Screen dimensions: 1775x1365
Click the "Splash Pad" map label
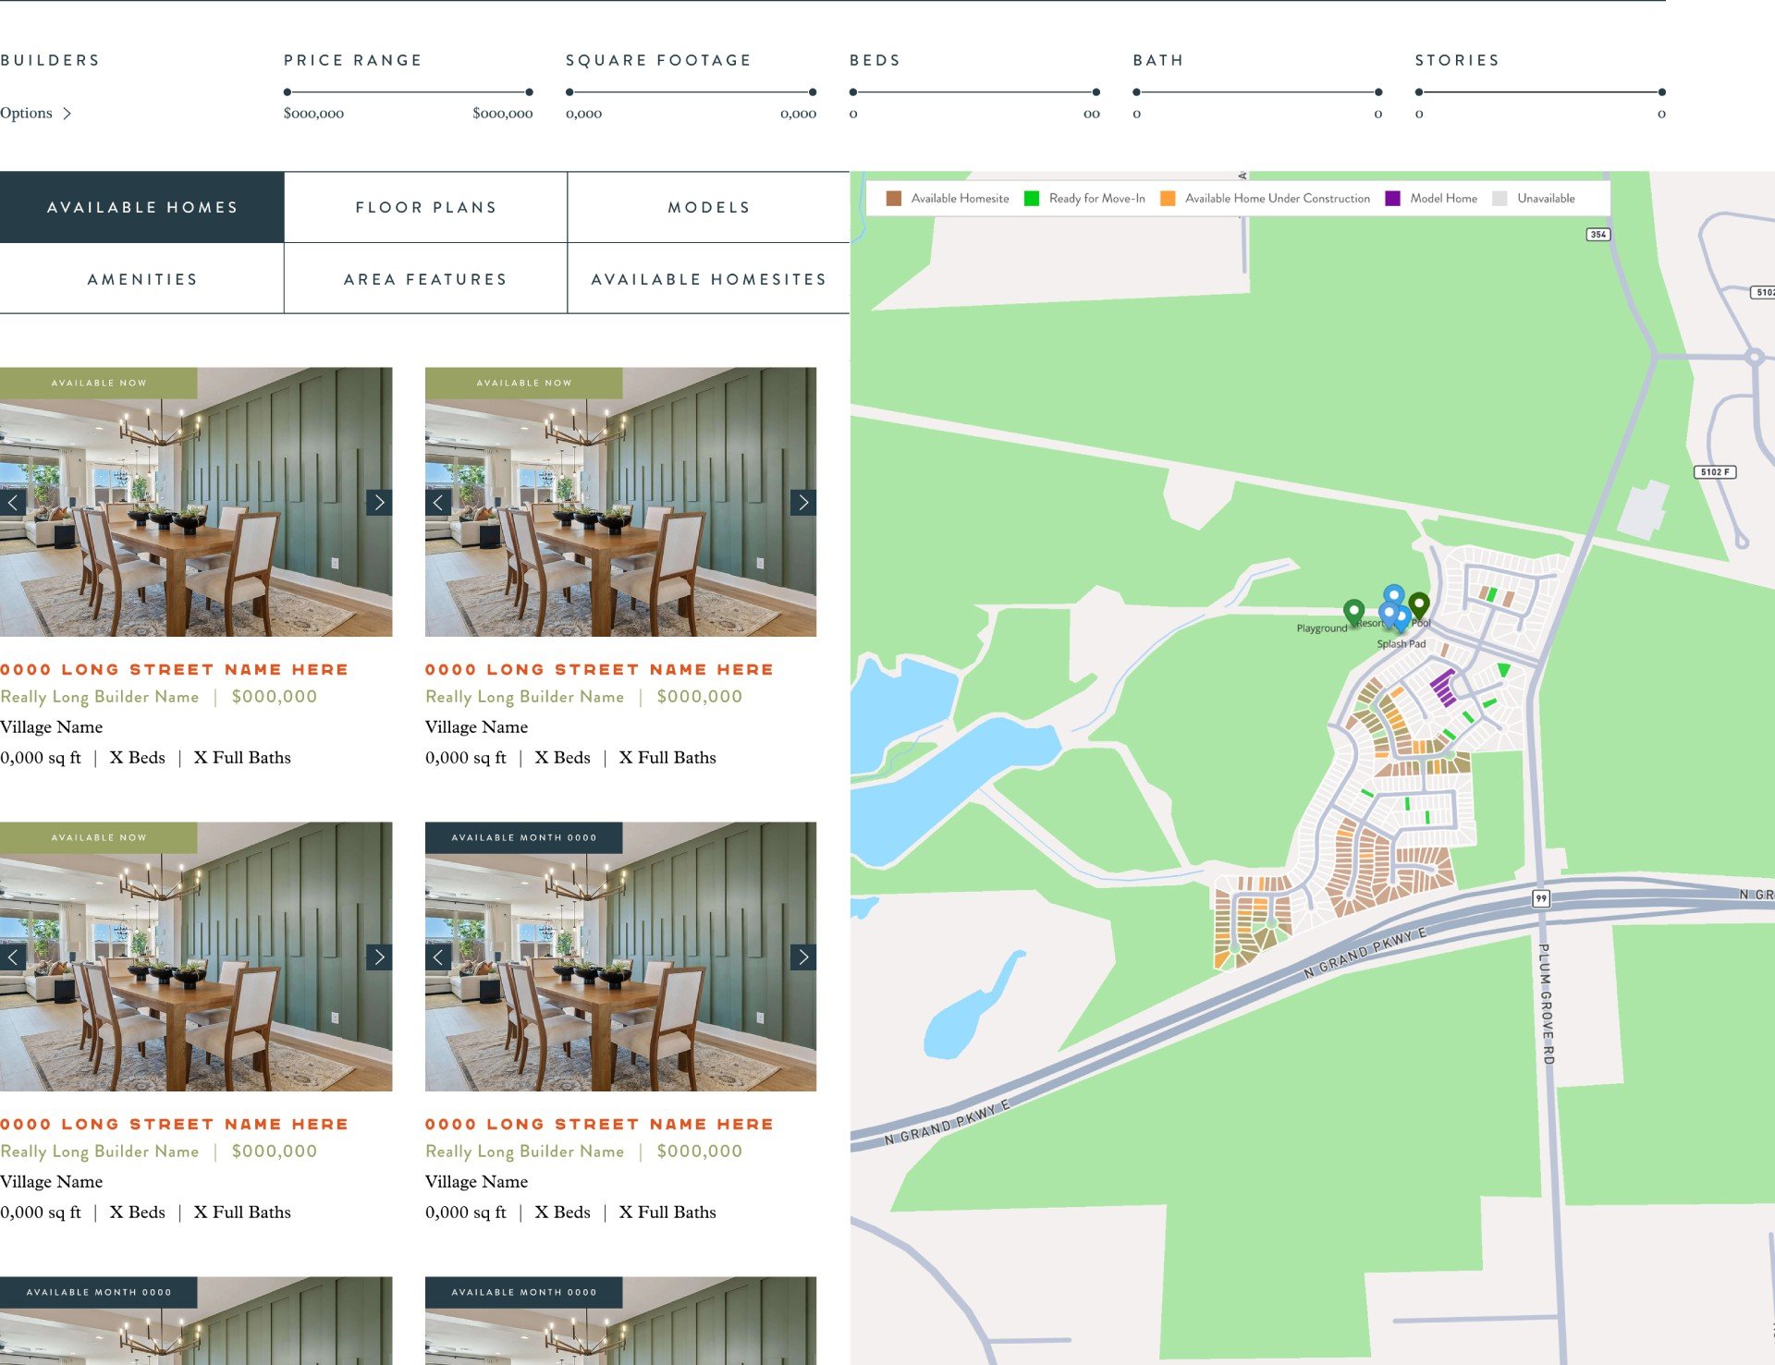(x=1402, y=644)
